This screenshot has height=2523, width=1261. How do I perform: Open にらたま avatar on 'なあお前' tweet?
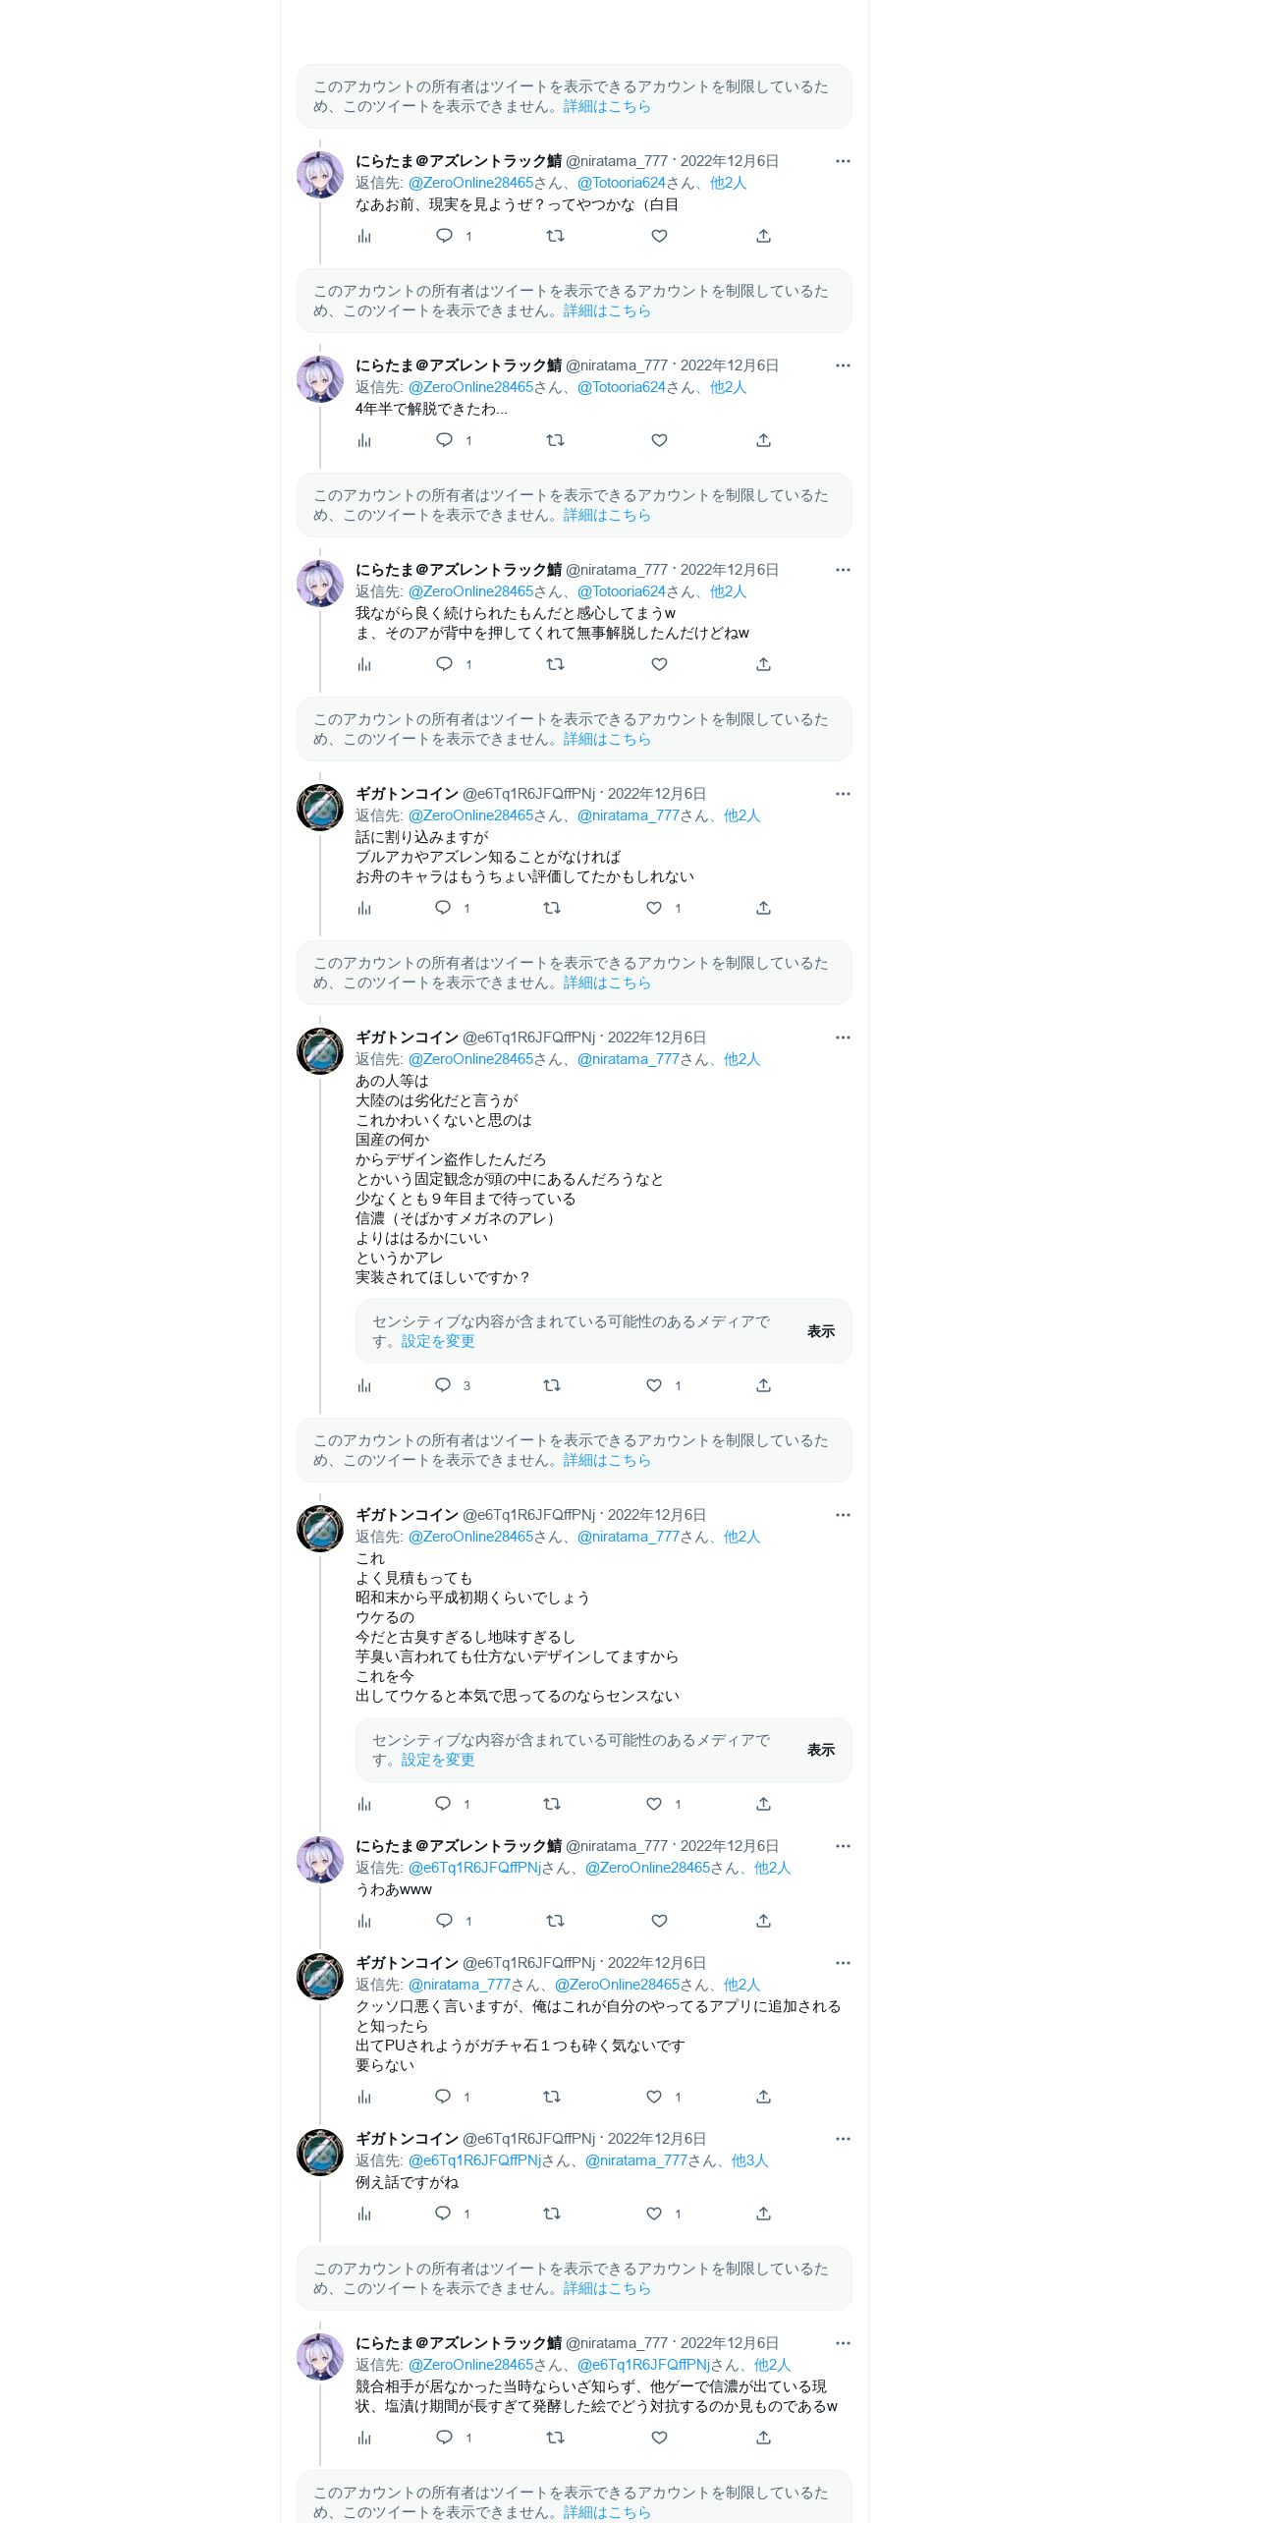320,175
